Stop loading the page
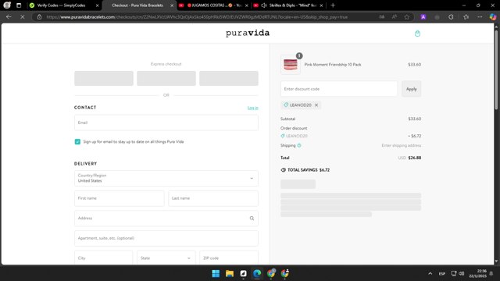This screenshot has height=281, width=500. (23, 17)
